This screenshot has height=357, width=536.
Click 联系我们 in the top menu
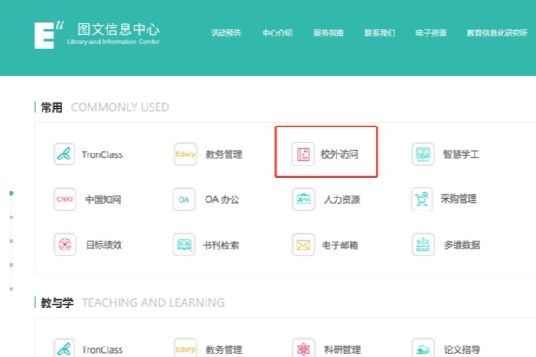coord(380,33)
